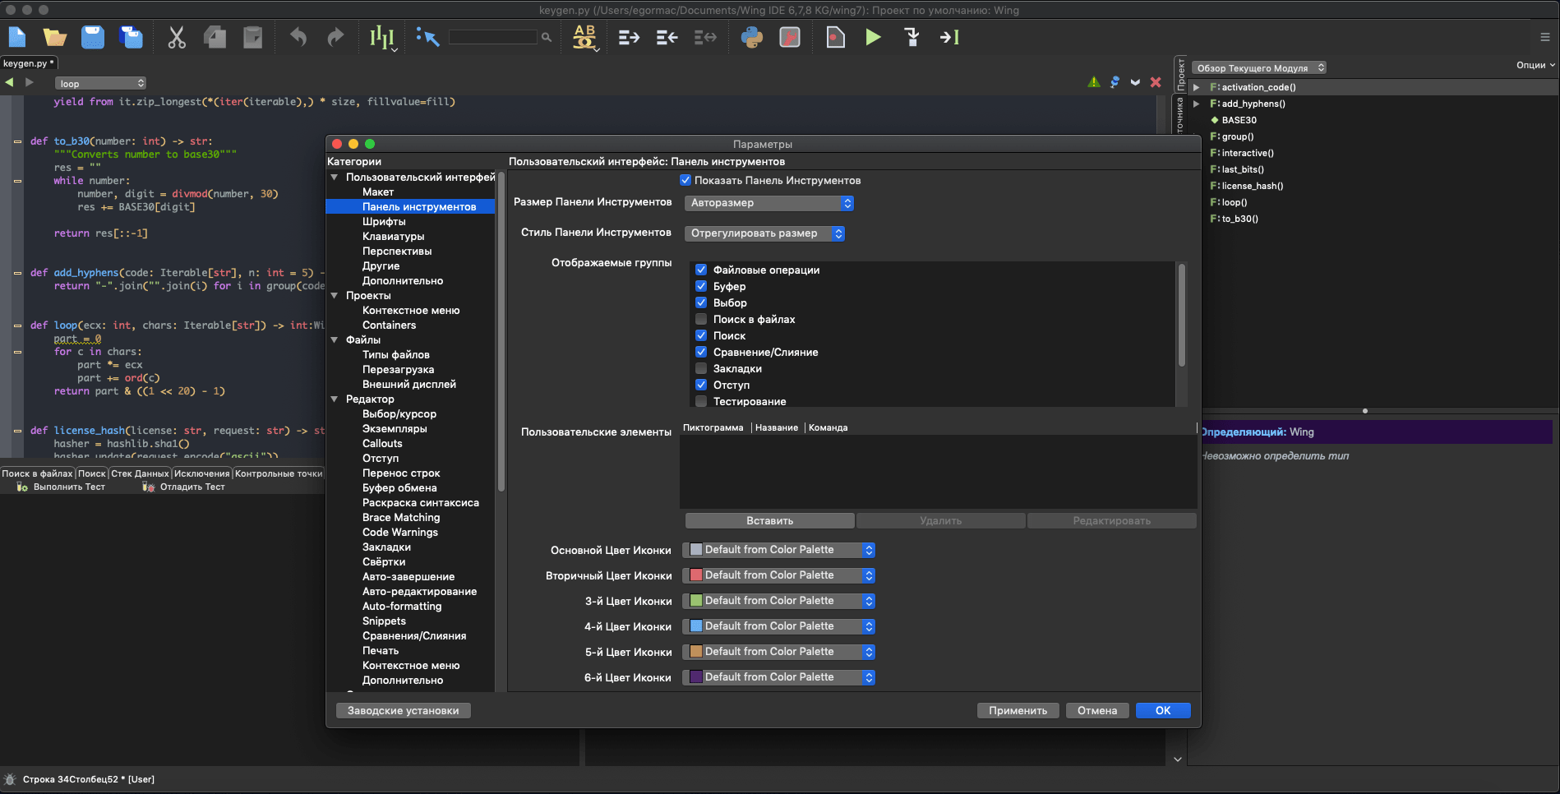Switch to the Стек Данных tab

coord(140,473)
